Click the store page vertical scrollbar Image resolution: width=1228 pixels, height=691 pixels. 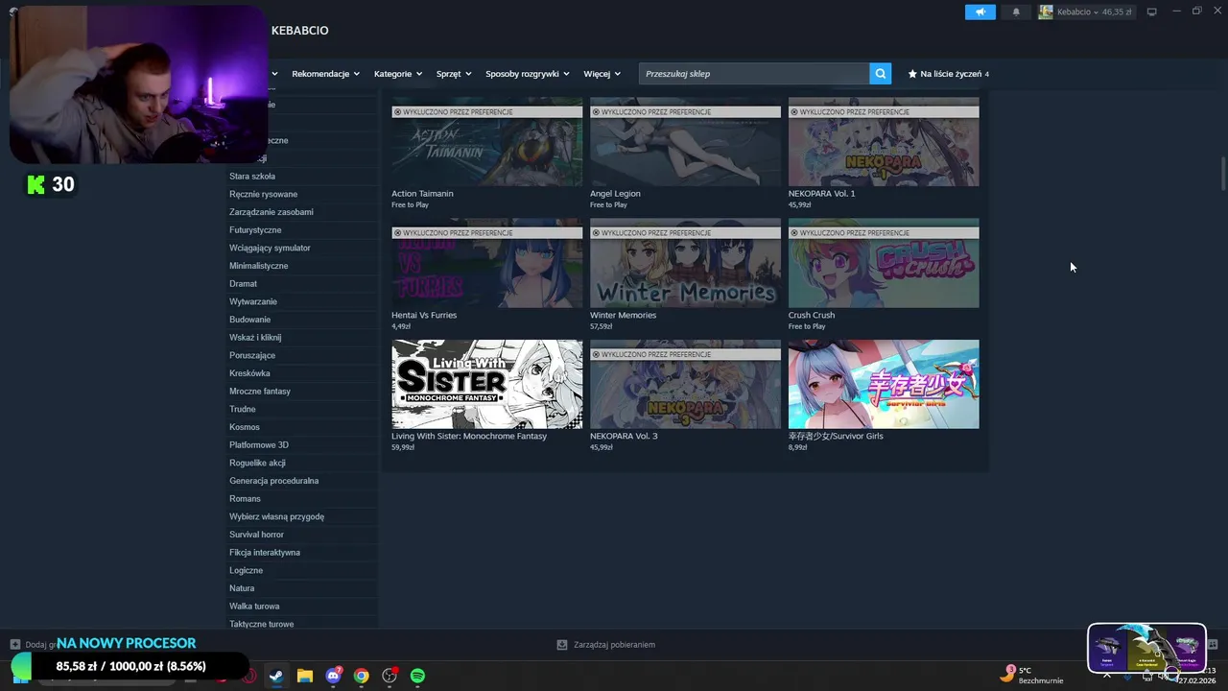coord(1223,173)
